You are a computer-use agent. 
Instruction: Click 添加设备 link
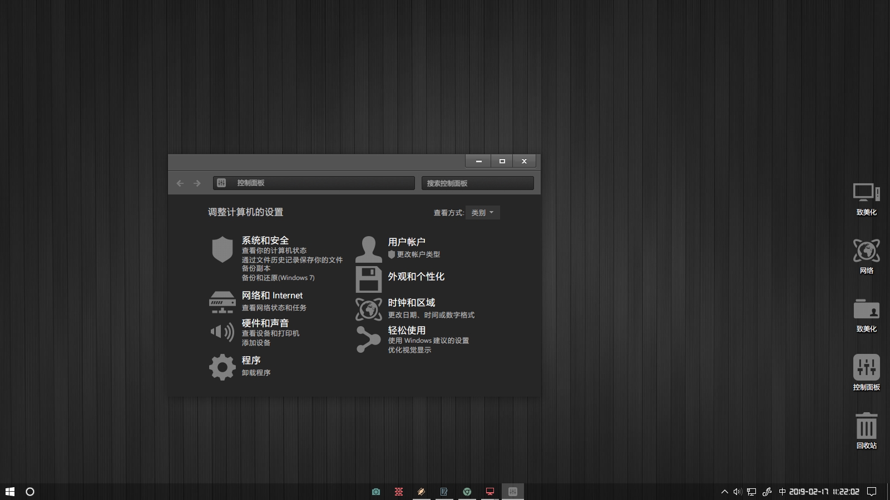pyautogui.click(x=256, y=343)
